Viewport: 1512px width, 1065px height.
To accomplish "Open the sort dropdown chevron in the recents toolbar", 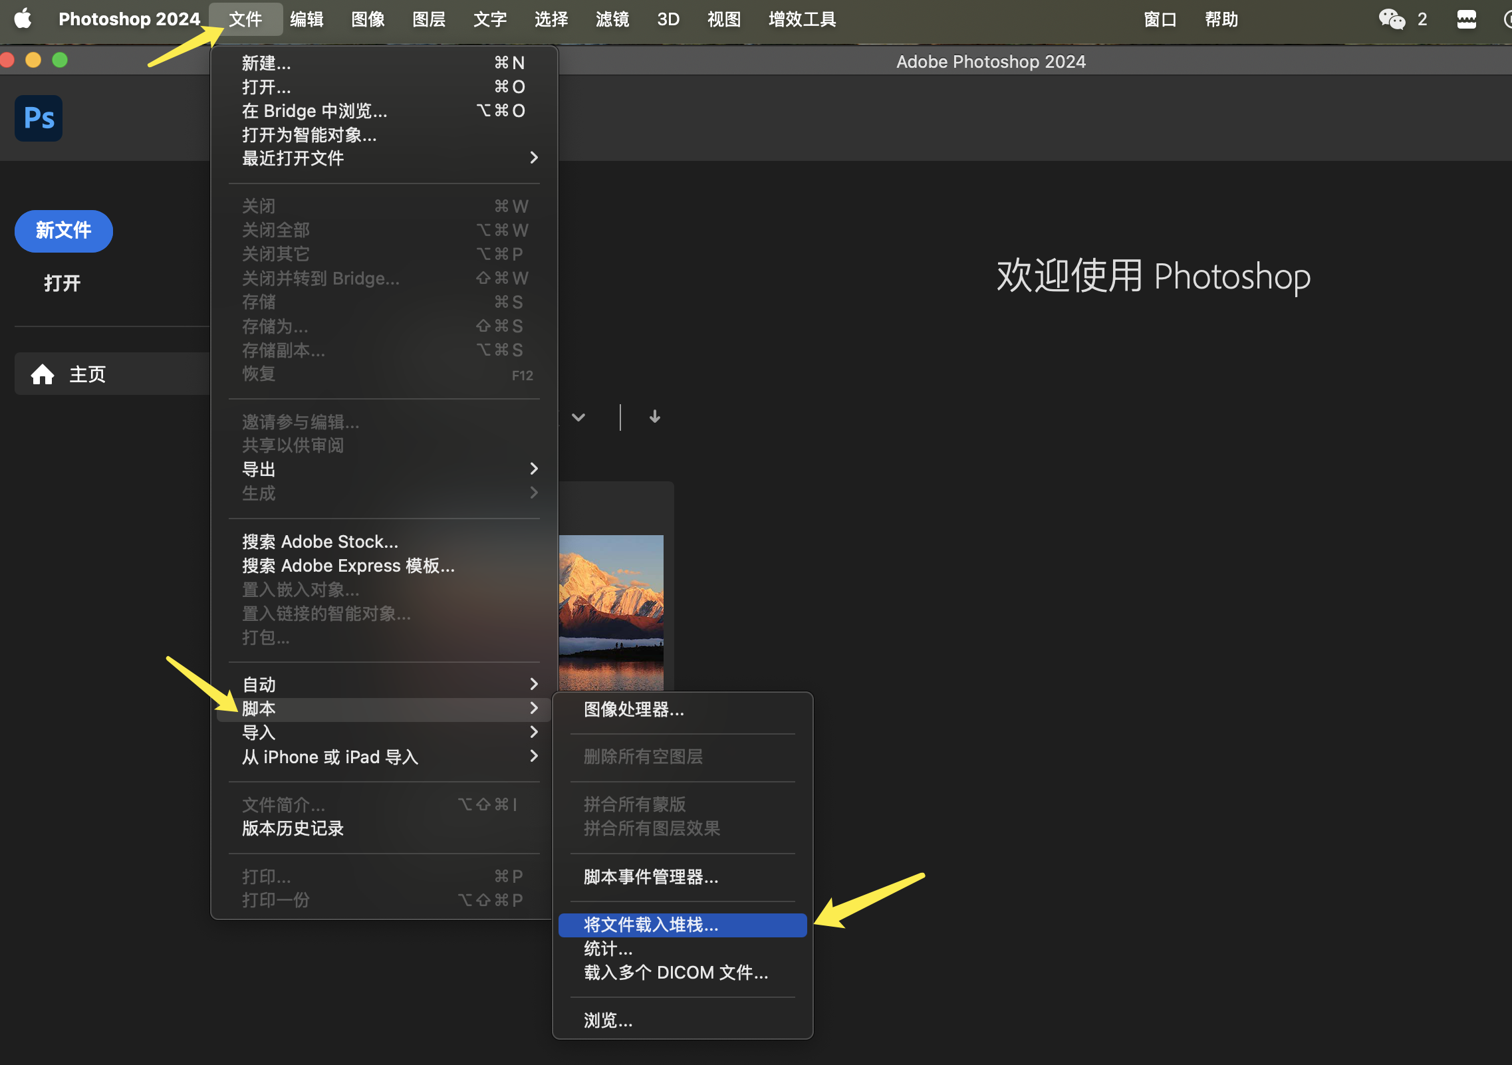I will [x=578, y=417].
